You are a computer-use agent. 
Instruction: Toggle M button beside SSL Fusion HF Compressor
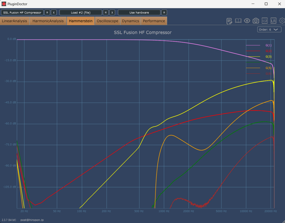click(47, 12)
